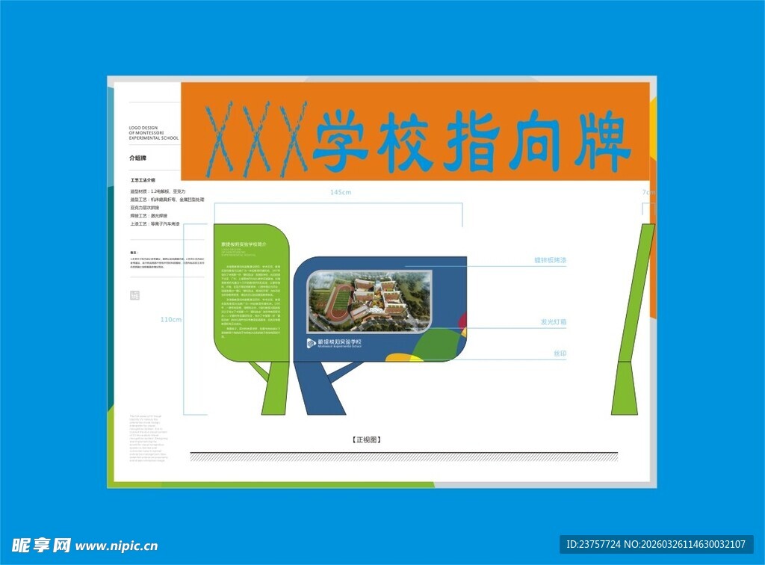Click the 发光灯箱 callout label
This screenshot has width=765, height=565.
pos(554,322)
